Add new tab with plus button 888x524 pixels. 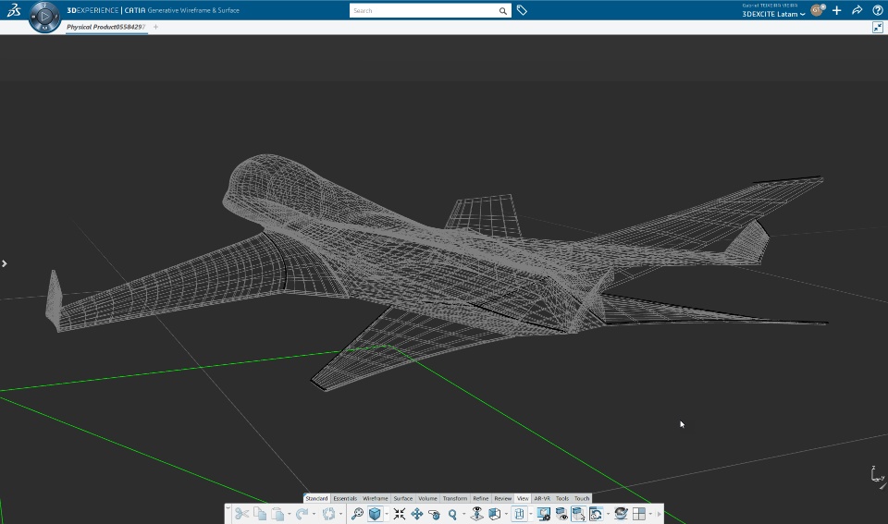click(155, 27)
